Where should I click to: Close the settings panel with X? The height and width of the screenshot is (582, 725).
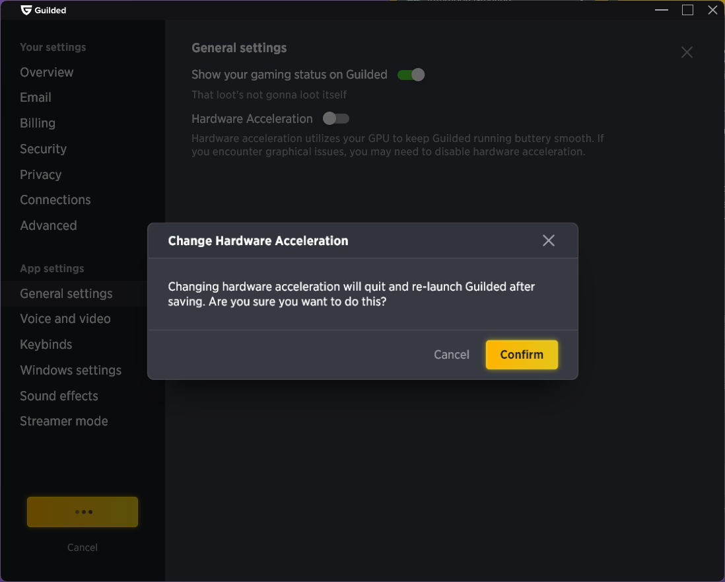click(687, 52)
